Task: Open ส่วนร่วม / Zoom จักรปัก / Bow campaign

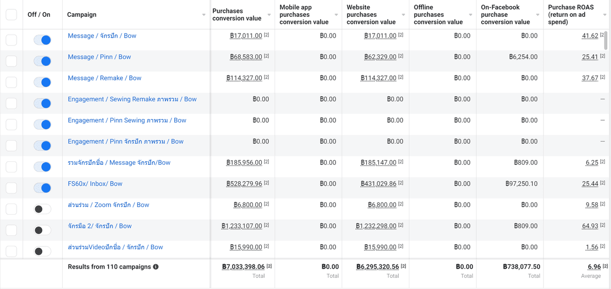Action: click(x=108, y=205)
